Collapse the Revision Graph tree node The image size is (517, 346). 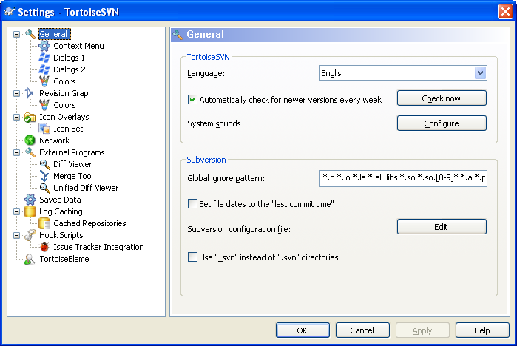click(16, 94)
